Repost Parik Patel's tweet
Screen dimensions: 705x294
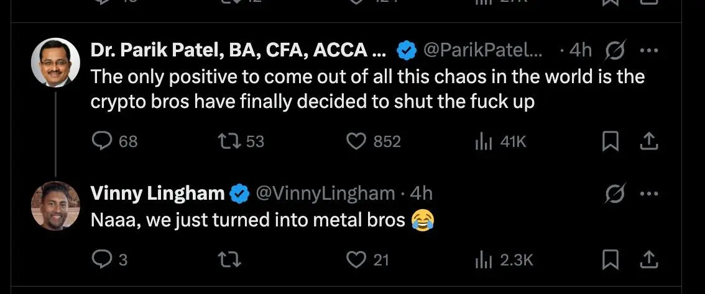tap(230, 141)
